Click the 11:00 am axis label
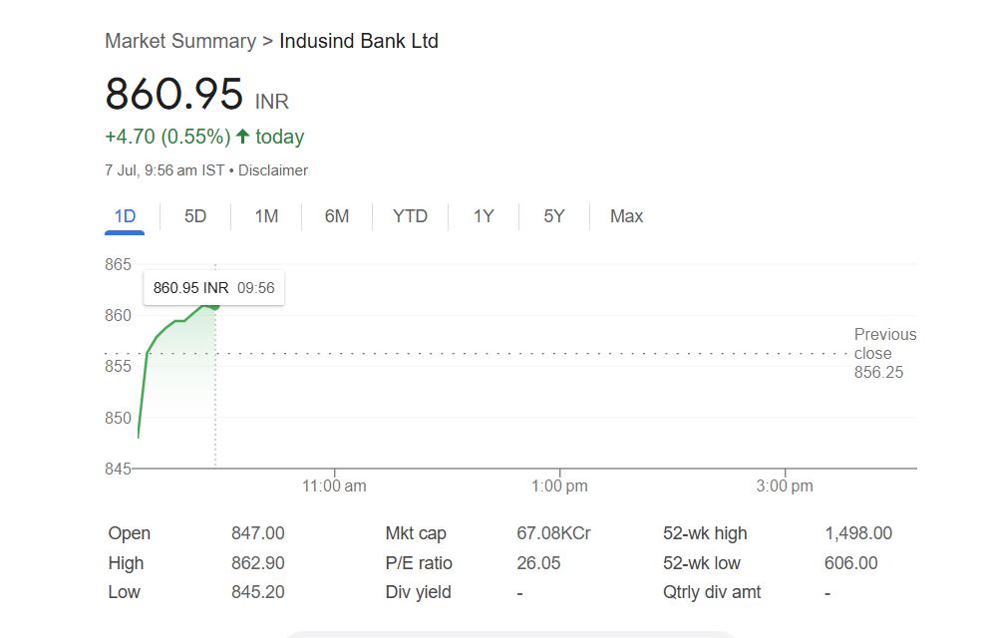Screen dimensions: 981x638 click(x=334, y=486)
